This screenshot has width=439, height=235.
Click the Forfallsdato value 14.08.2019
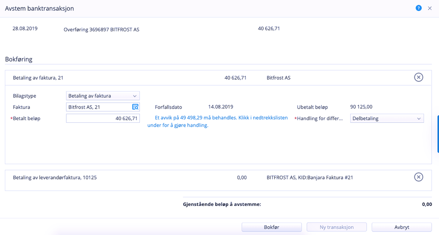tap(221, 106)
